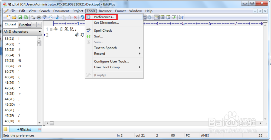Click the context help arrow-question icon
This screenshot has width=271, height=140.
click(181, 17)
